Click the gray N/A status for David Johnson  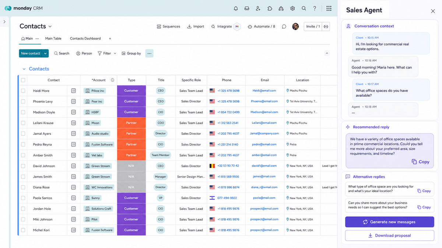131,166
